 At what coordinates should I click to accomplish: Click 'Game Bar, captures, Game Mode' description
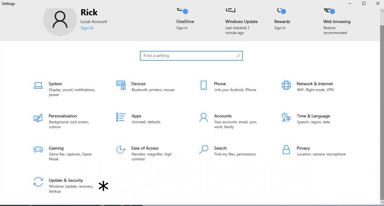coord(70,157)
